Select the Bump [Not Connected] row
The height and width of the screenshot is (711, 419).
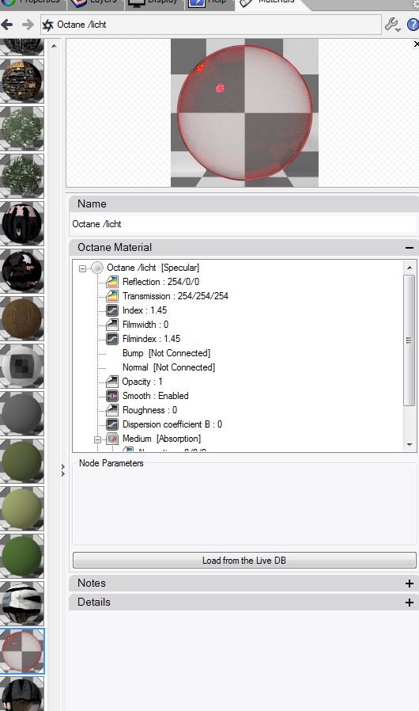coord(166,353)
